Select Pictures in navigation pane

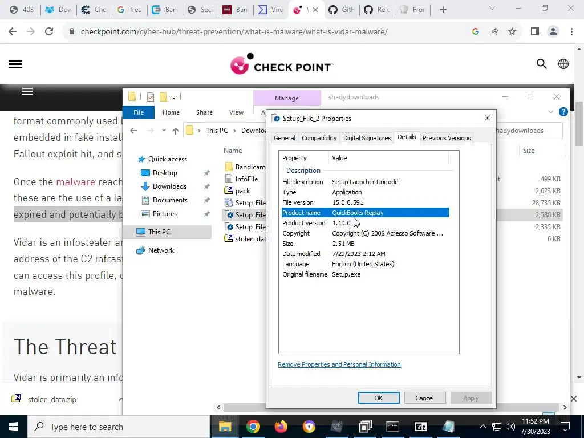164,214
